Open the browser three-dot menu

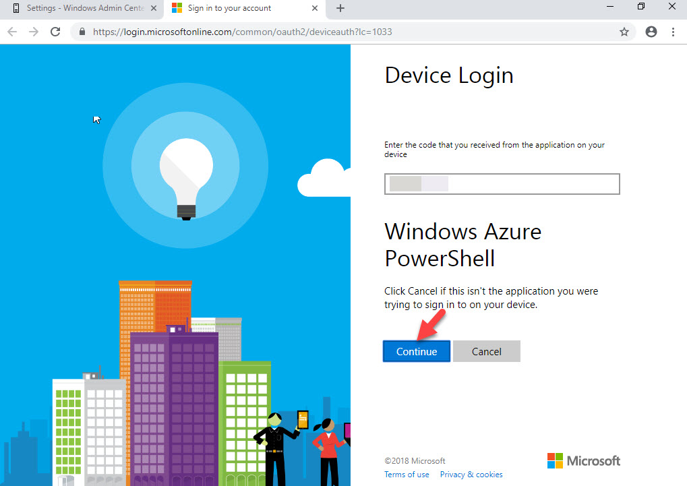pyautogui.click(x=673, y=32)
